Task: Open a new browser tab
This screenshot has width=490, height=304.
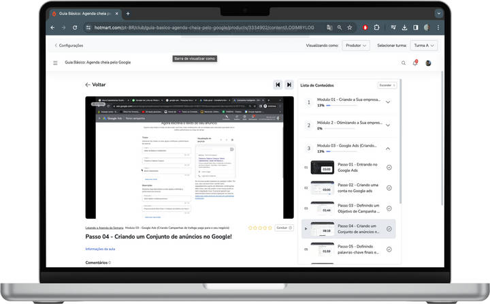Action: point(127,14)
